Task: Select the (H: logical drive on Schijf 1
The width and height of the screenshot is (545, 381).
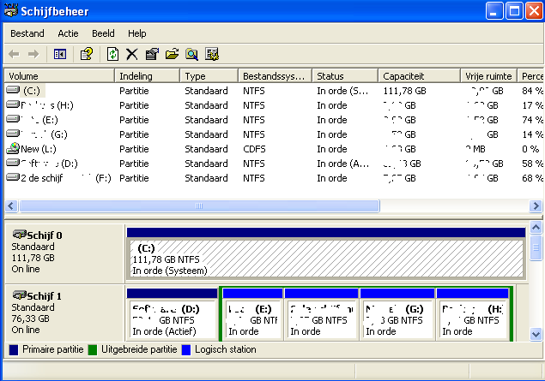Action: [472, 314]
